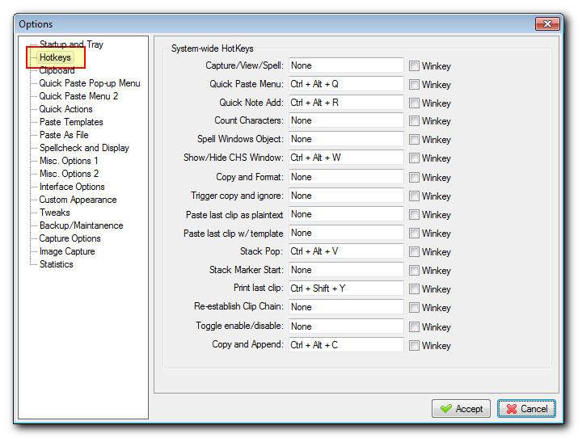The width and height of the screenshot is (578, 438).
Task: Show Image Capture options
Action: 67,251
